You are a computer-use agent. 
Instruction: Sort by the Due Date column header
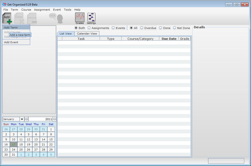click(x=169, y=39)
